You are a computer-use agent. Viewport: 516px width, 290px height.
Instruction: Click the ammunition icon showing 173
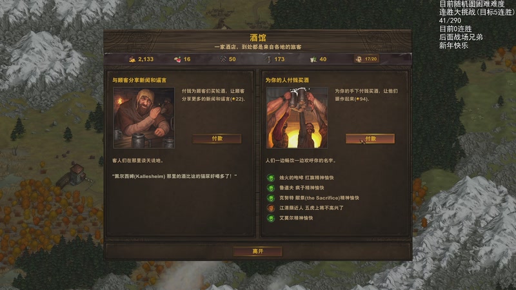[x=268, y=59]
